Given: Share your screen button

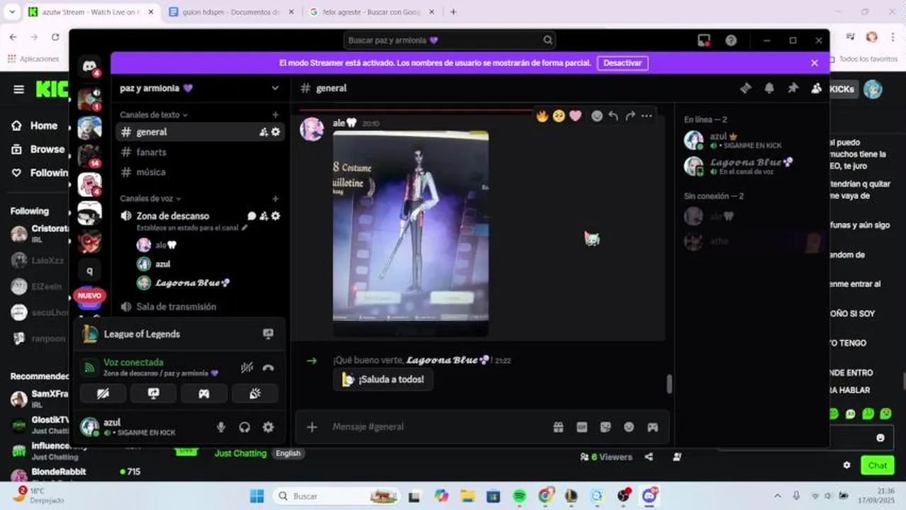Looking at the screenshot, I should (153, 393).
